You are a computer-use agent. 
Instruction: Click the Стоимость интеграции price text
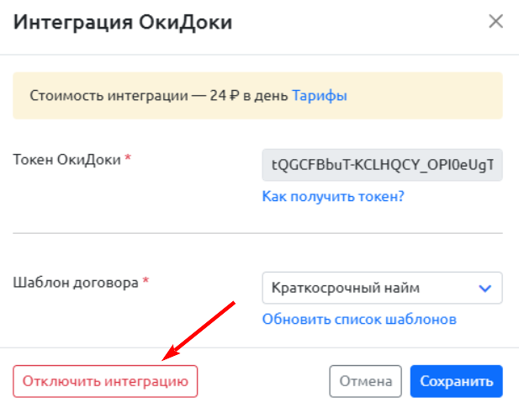click(159, 96)
